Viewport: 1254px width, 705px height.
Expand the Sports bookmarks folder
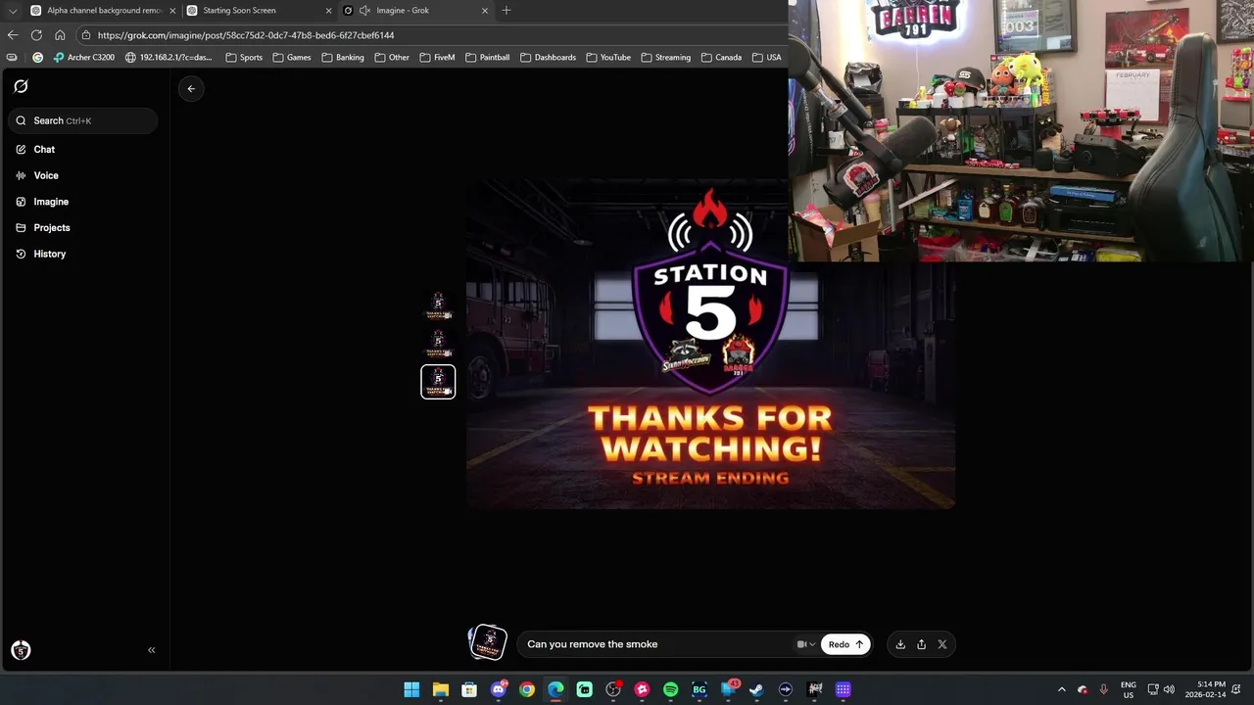click(x=244, y=58)
